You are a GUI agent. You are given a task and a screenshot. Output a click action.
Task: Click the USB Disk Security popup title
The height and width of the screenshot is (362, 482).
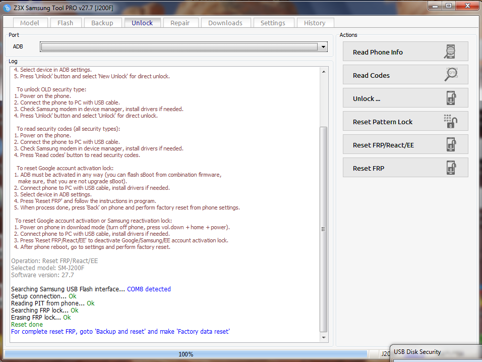417,352
